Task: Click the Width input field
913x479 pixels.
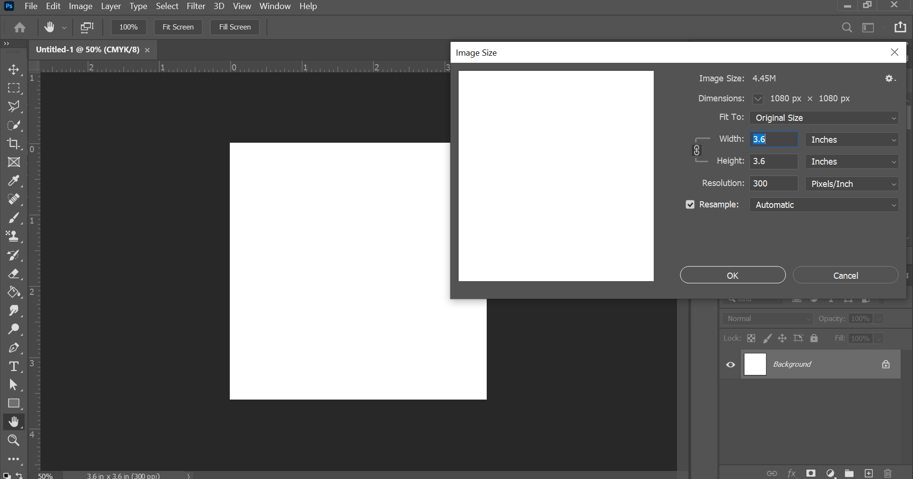Action: pyautogui.click(x=774, y=139)
